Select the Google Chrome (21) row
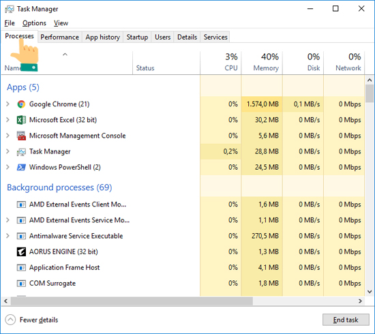Image resolution: width=375 pixels, height=334 pixels. pos(183,104)
